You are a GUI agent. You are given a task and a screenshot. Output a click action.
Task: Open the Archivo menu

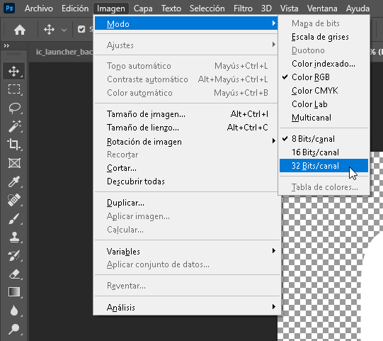[x=39, y=9]
